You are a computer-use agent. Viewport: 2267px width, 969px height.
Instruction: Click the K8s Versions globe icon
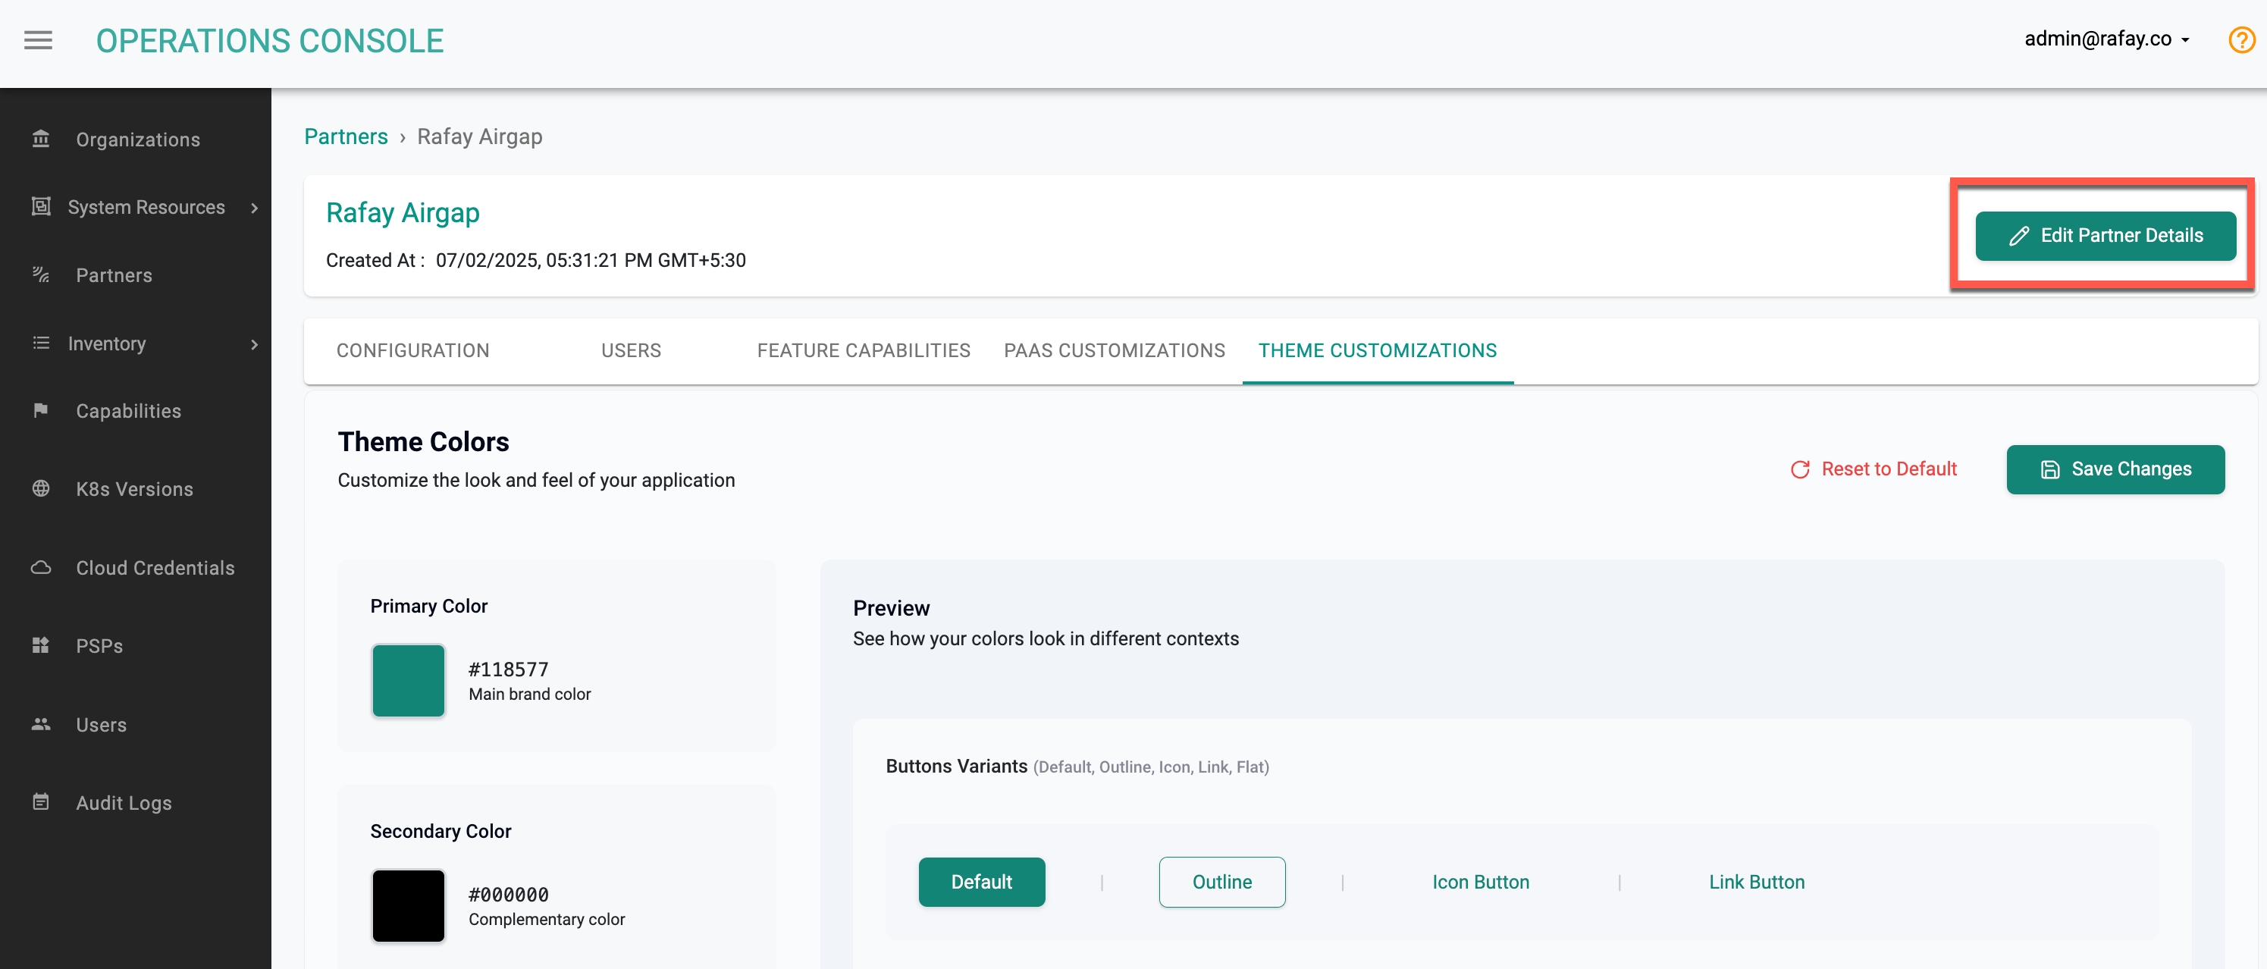40,488
